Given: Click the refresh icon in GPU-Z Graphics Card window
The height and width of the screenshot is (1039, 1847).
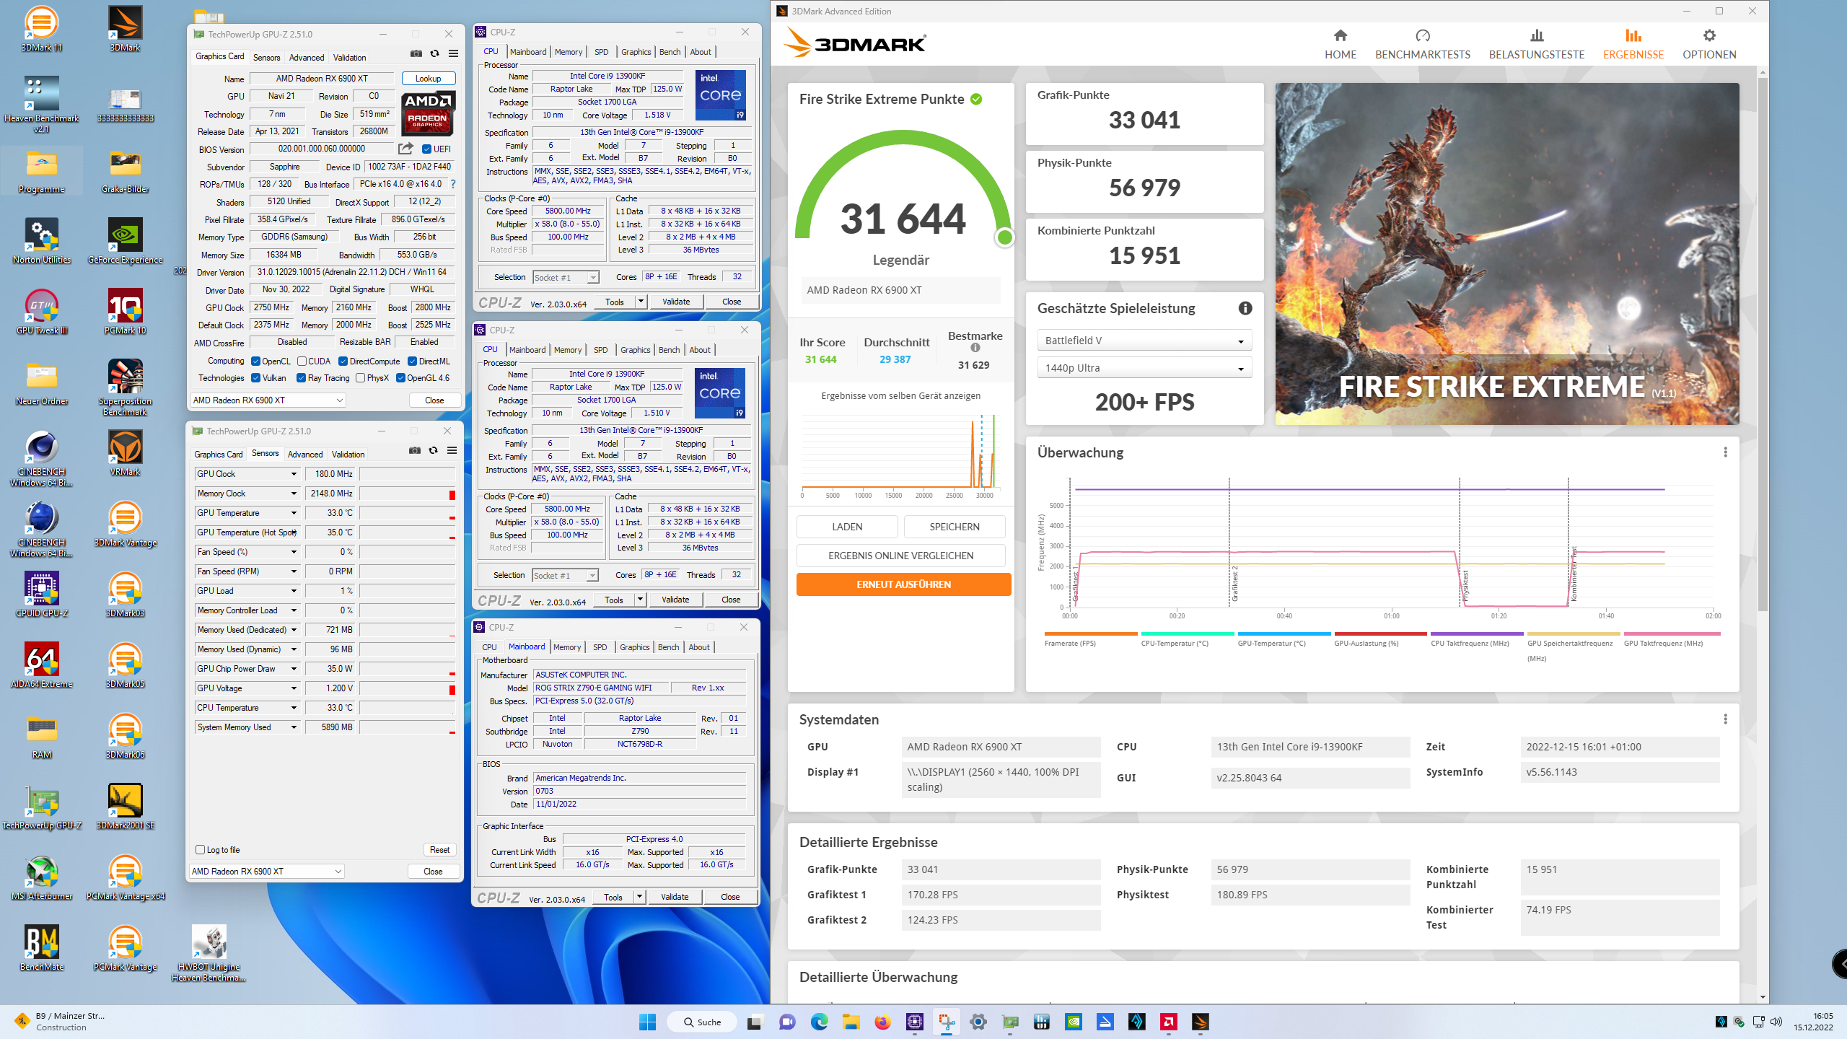Looking at the screenshot, I should [x=434, y=54].
